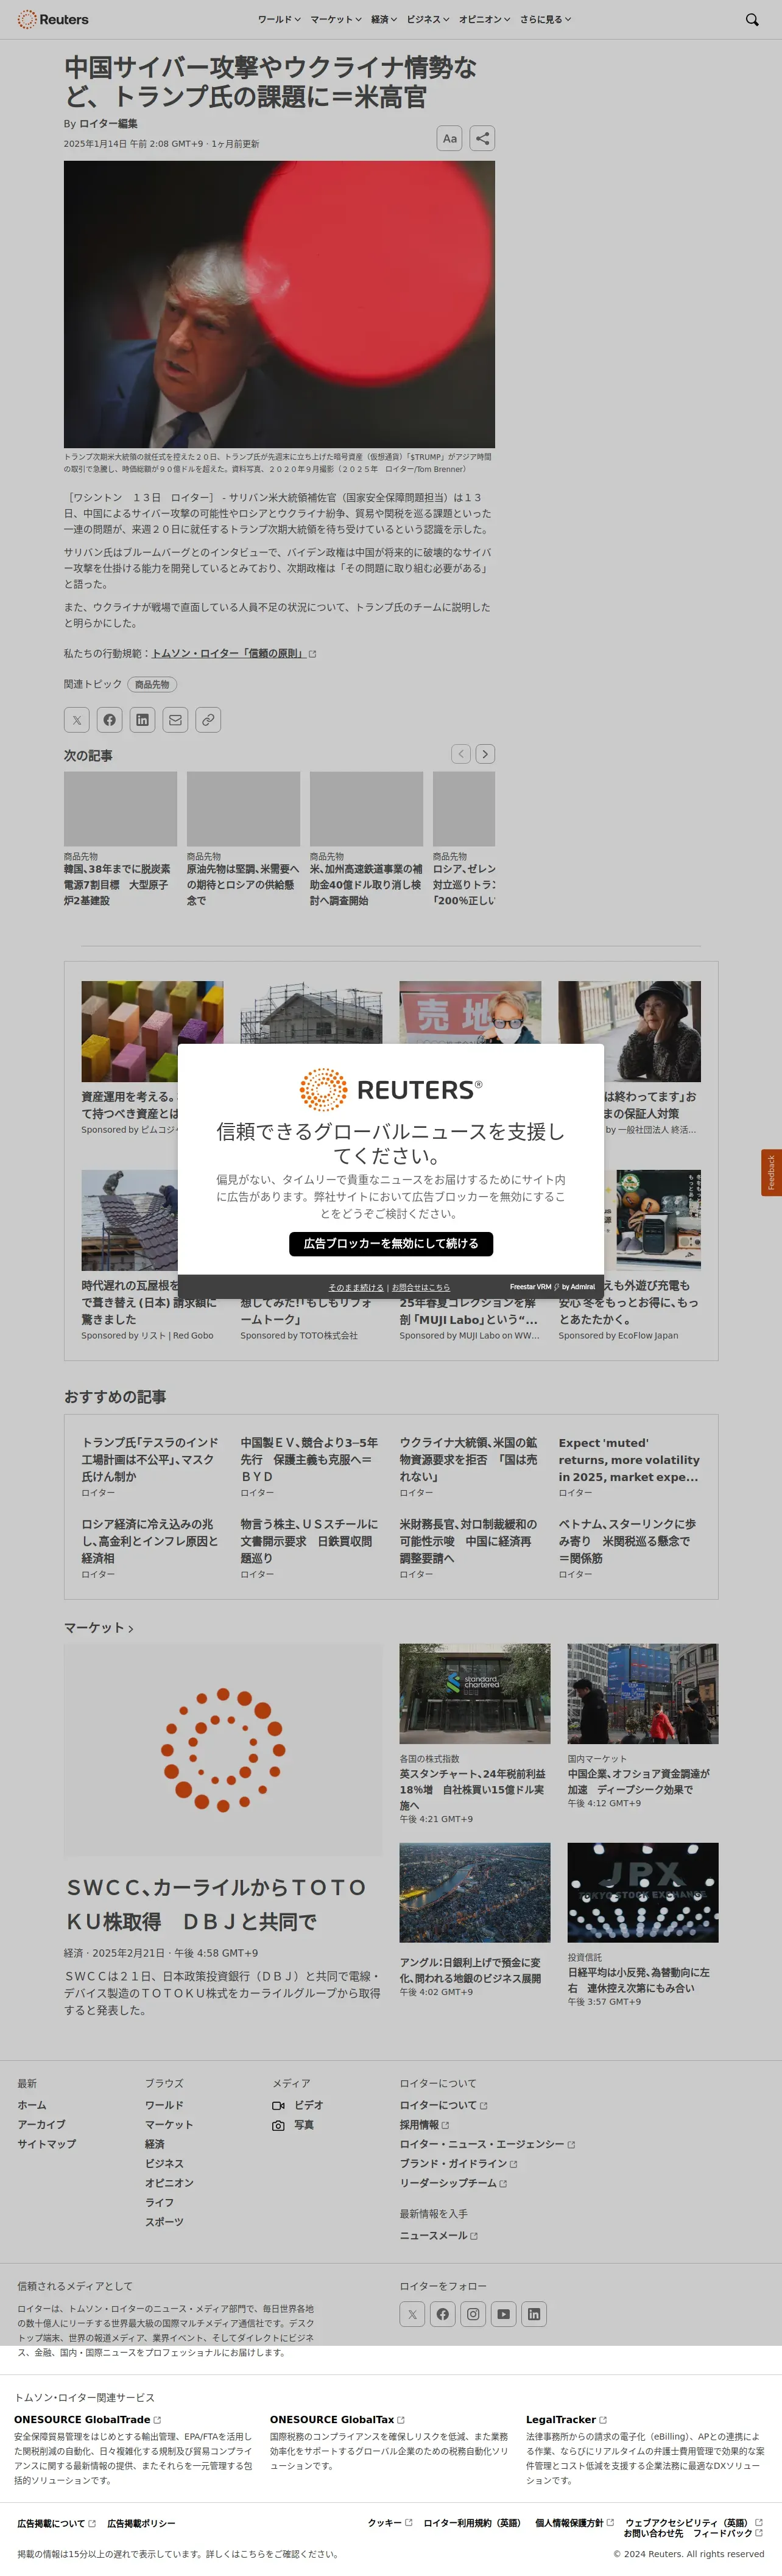Image resolution: width=782 pixels, height=2576 pixels.
Task: Click the share icon beside Aa
Action: point(482,138)
